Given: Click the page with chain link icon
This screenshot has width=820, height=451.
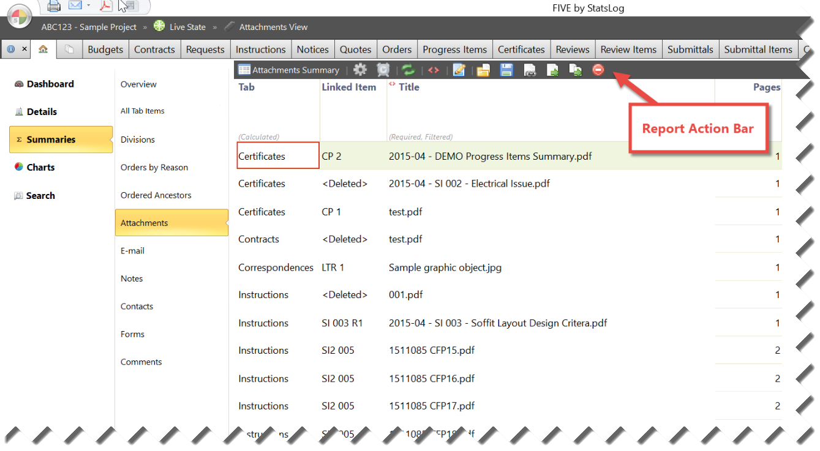Looking at the screenshot, I should pyautogui.click(x=530, y=70).
